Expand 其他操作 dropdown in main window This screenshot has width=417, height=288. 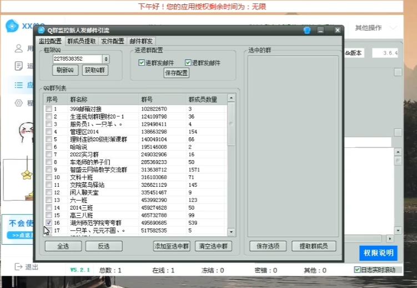click(393, 27)
